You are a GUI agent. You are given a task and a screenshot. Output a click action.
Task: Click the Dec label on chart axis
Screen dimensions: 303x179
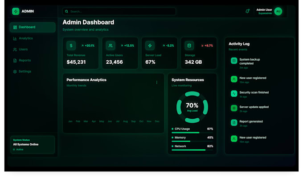[x=157, y=121]
